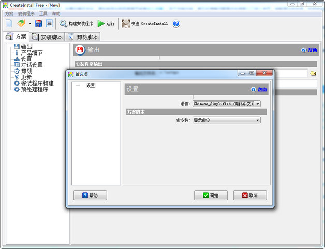The height and width of the screenshot is (249, 325).
Task: Maximize the 首选项 dialog
Action: click(252, 73)
